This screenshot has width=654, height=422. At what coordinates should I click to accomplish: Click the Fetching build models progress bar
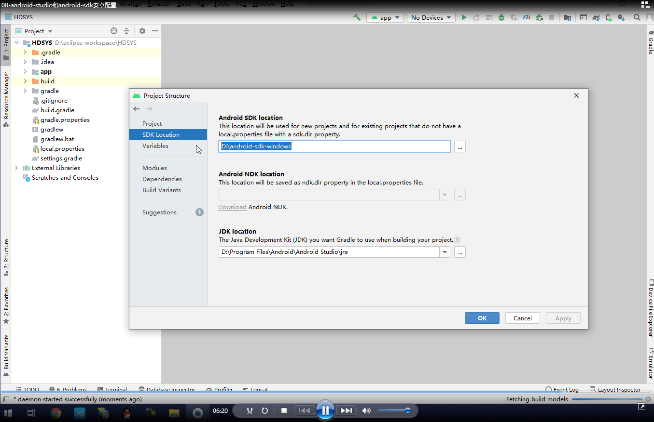[608, 399]
